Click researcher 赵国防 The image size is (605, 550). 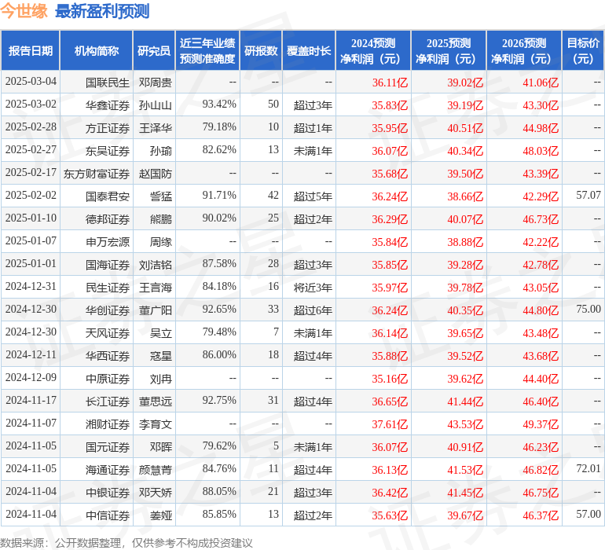tap(155, 174)
